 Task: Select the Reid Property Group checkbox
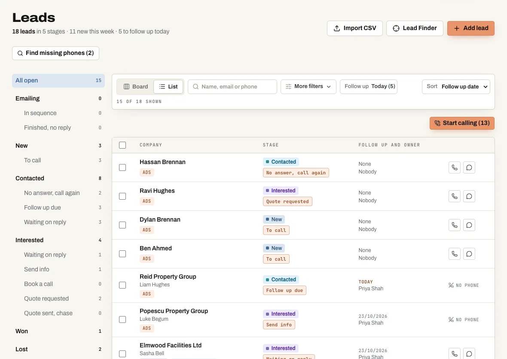coord(122,285)
